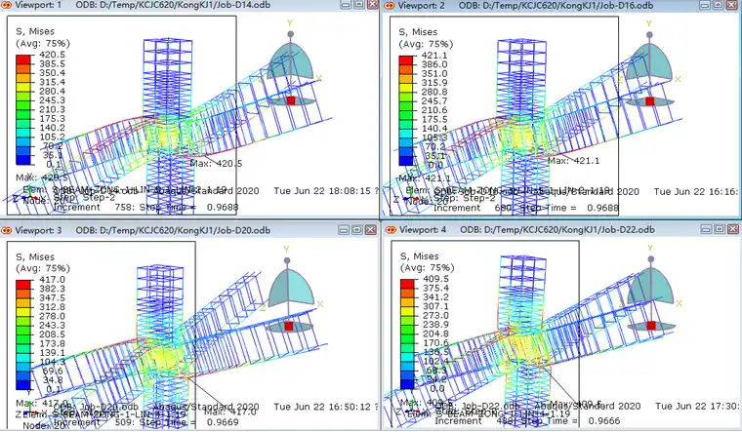742x432 pixels.
Task: Click legend value 245.7 in Viewport 2
Action: point(433,101)
